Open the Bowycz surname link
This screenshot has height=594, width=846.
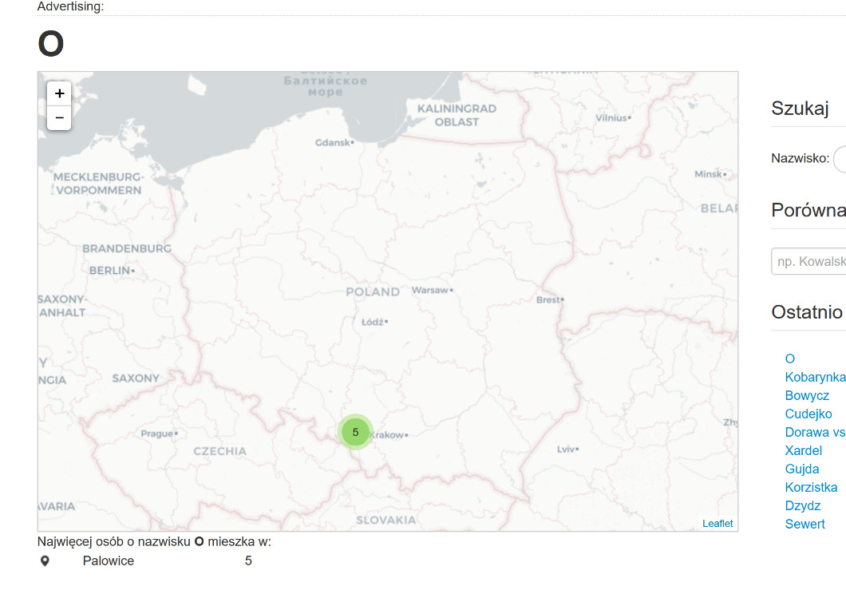click(x=807, y=396)
